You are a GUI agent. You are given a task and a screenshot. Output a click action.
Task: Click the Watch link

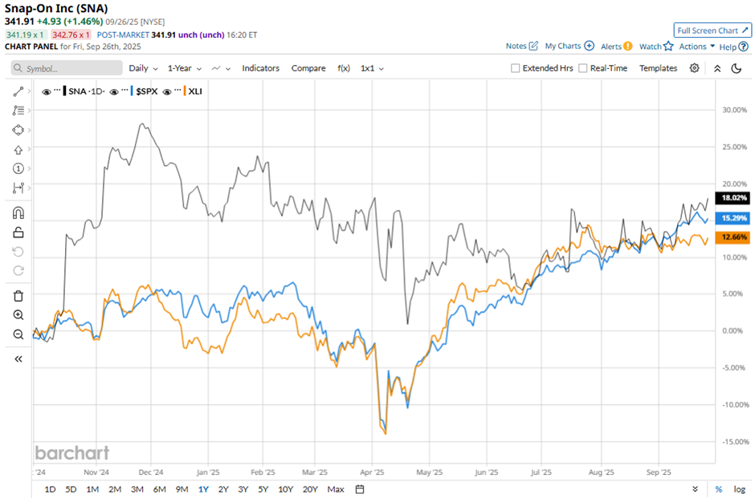650,47
